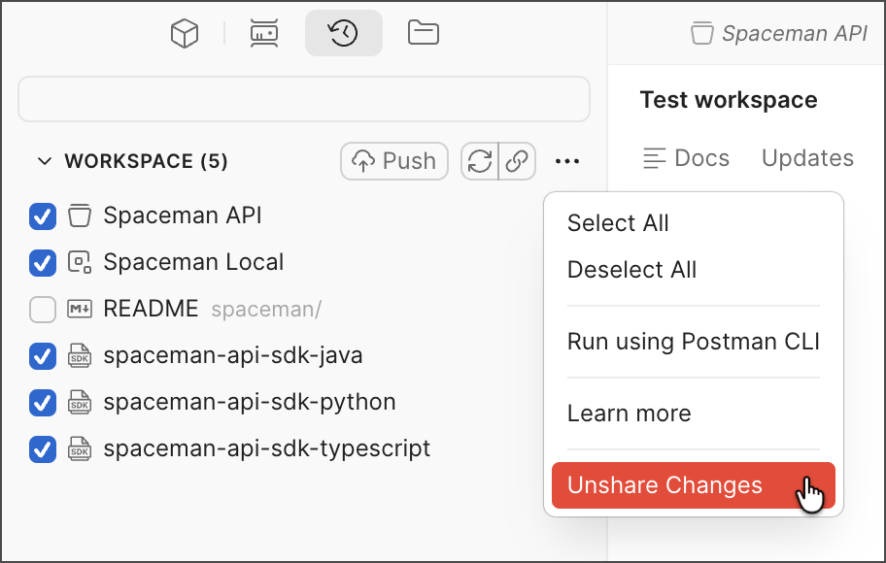The height and width of the screenshot is (563, 886).
Task: Click the spaceman-api-sdk-python SDK icon
Action: (79, 402)
